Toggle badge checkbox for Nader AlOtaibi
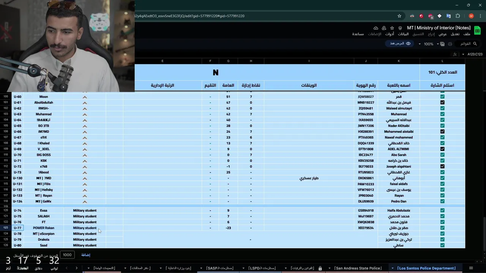 click(x=442, y=126)
